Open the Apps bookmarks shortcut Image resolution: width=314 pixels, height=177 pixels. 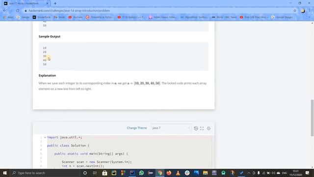[x=8, y=17]
